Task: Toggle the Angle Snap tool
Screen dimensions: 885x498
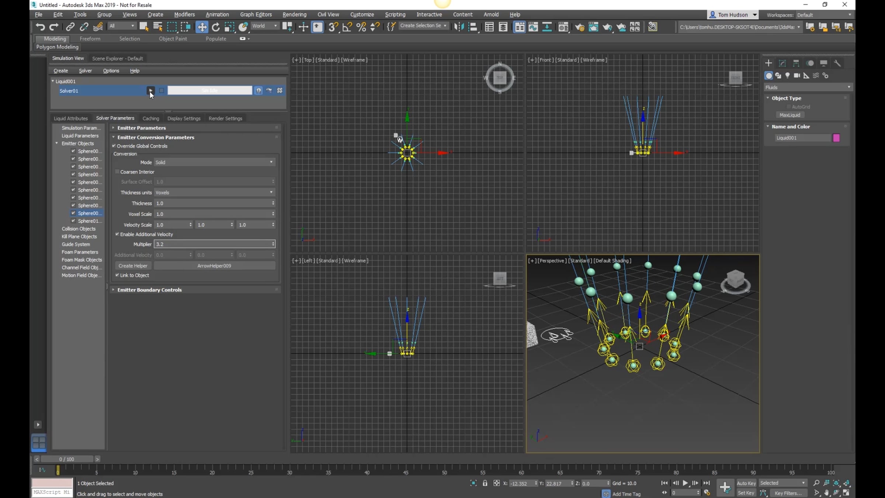Action: click(347, 27)
